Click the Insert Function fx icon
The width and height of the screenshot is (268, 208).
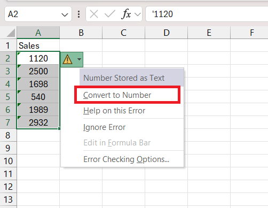pyautogui.click(x=126, y=14)
